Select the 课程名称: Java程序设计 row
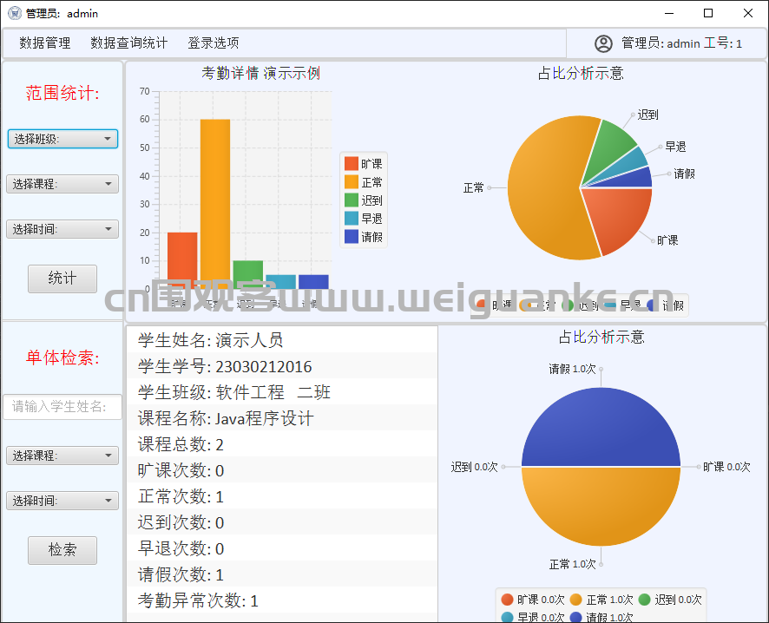The width and height of the screenshot is (769, 623). click(x=282, y=417)
